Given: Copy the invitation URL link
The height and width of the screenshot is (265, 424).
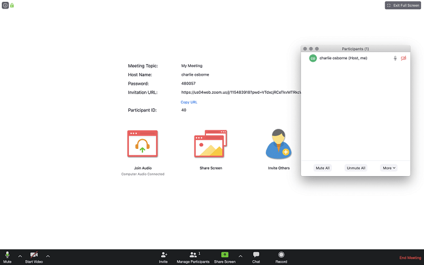Looking at the screenshot, I should tap(189, 102).
